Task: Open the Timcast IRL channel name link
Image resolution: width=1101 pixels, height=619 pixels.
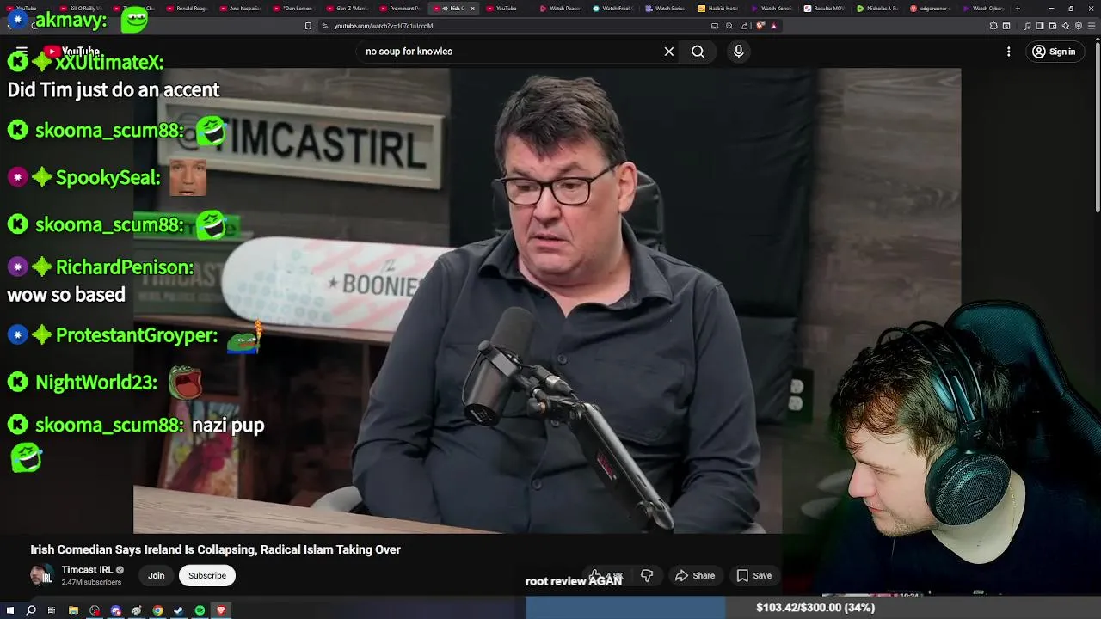Action: pyautogui.click(x=87, y=570)
